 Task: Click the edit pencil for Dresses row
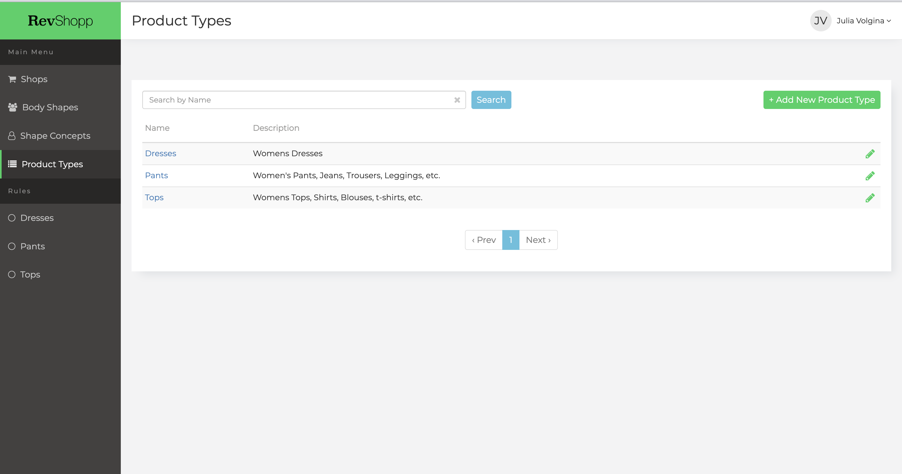click(870, 154)
